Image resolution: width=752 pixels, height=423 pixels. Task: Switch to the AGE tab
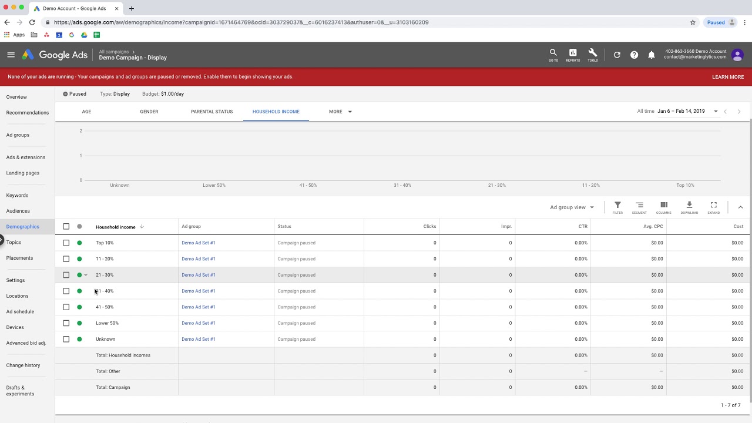86,111
